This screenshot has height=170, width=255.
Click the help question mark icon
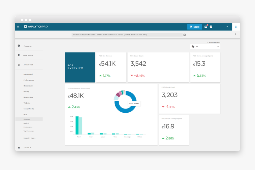[x=211, y=27]
